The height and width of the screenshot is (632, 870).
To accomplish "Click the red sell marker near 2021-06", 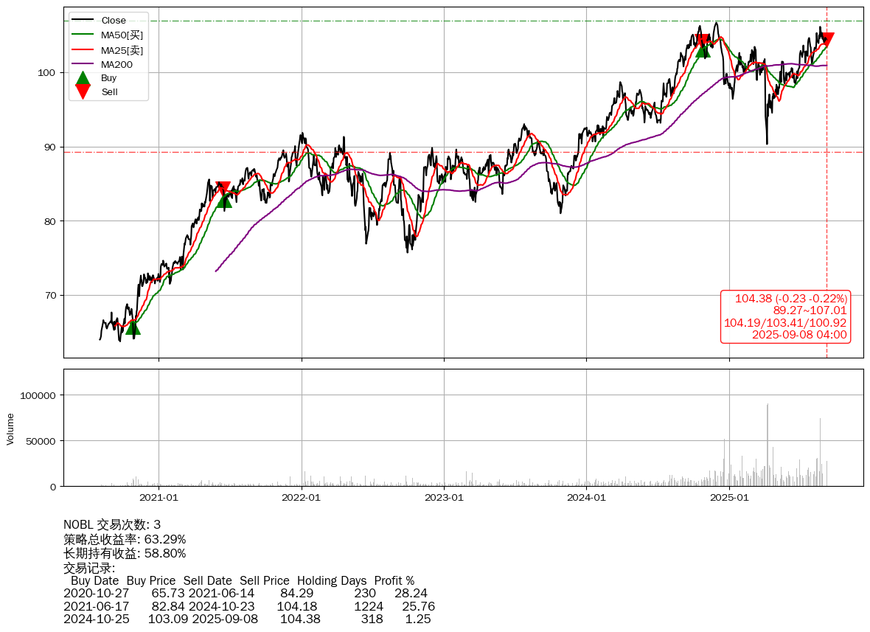I will coord(223,189).
